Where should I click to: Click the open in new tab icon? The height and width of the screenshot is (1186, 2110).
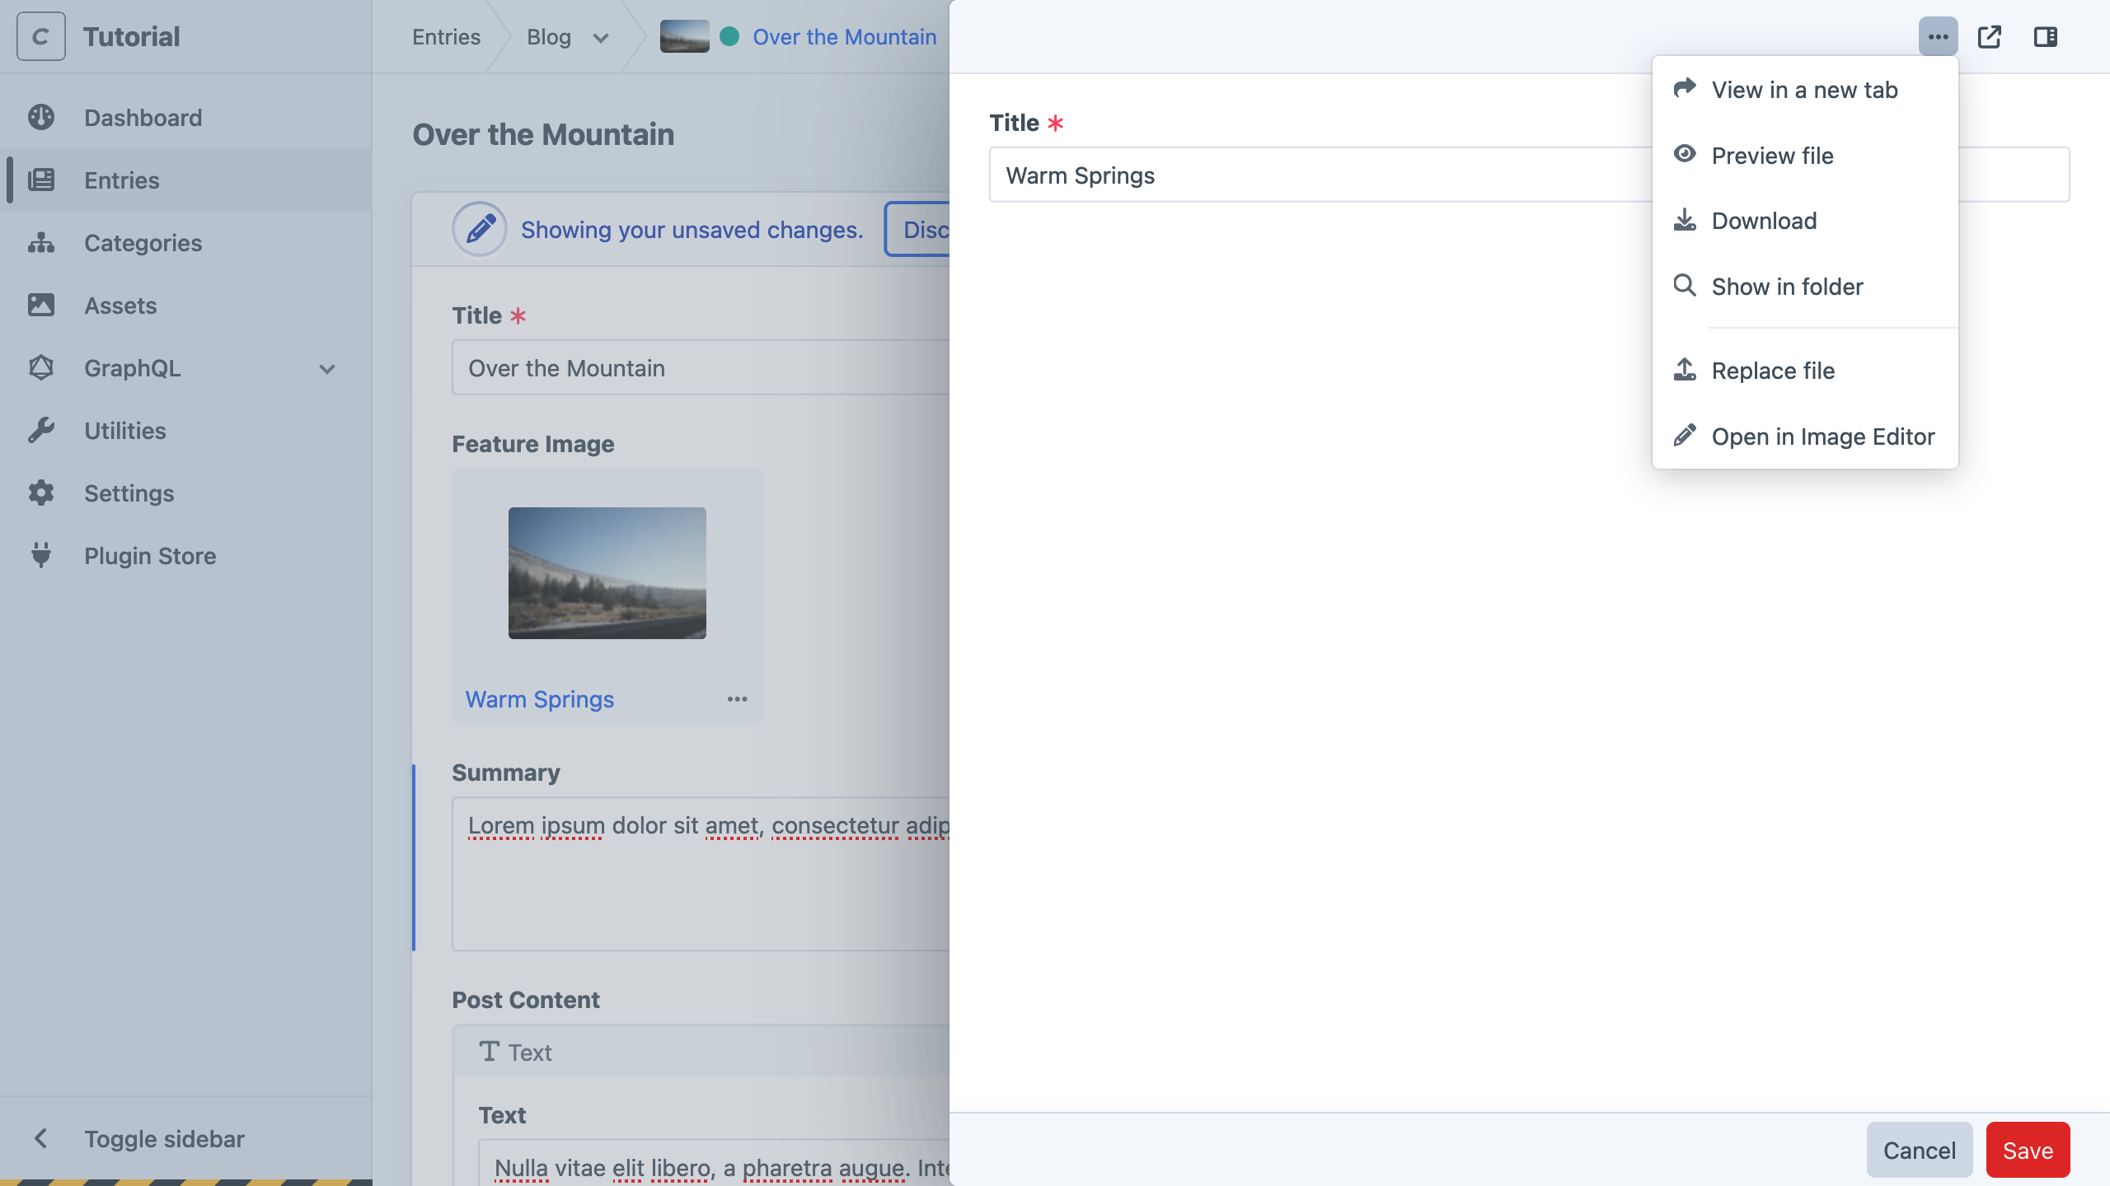[1988, 36]
